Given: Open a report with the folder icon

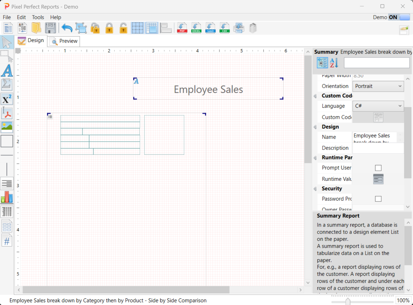Looking at the screenshot, I should (x=36, y=28).
